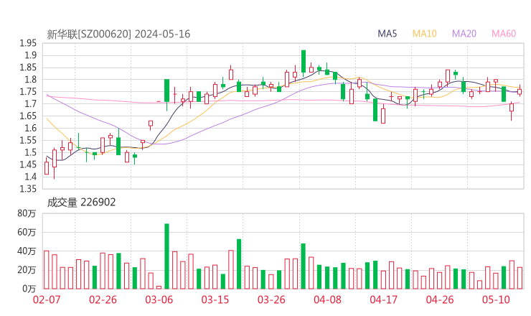The width and height of the screenshot is (531, 316).
Task: Click the first red volume bar at 02-07
Action: tap(47, 270)
